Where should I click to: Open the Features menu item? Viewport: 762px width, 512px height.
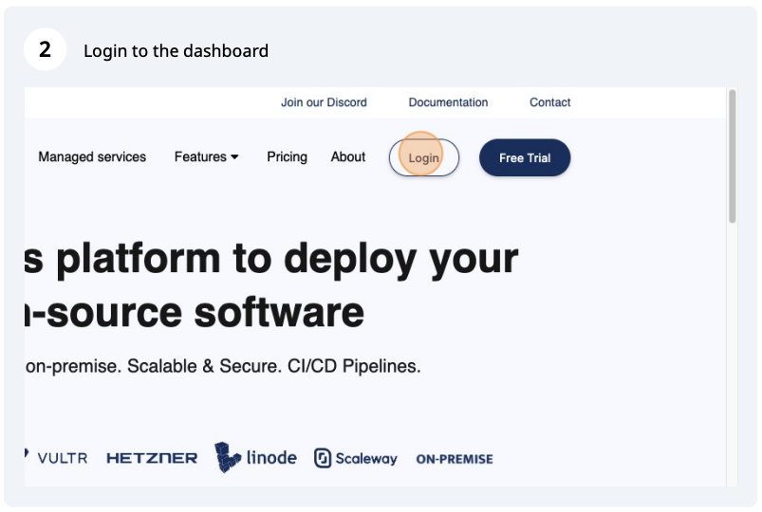point(200,157)
